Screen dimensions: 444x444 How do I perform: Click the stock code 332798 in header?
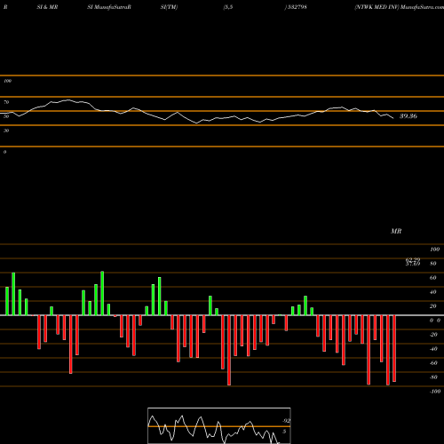(297, 7)
